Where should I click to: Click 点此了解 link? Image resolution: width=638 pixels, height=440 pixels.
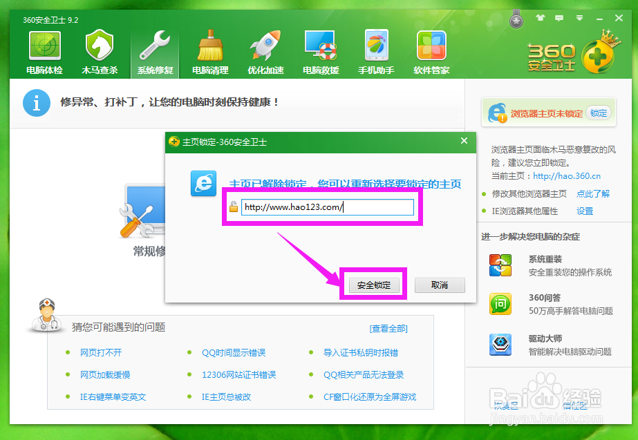tap(593, 193)
